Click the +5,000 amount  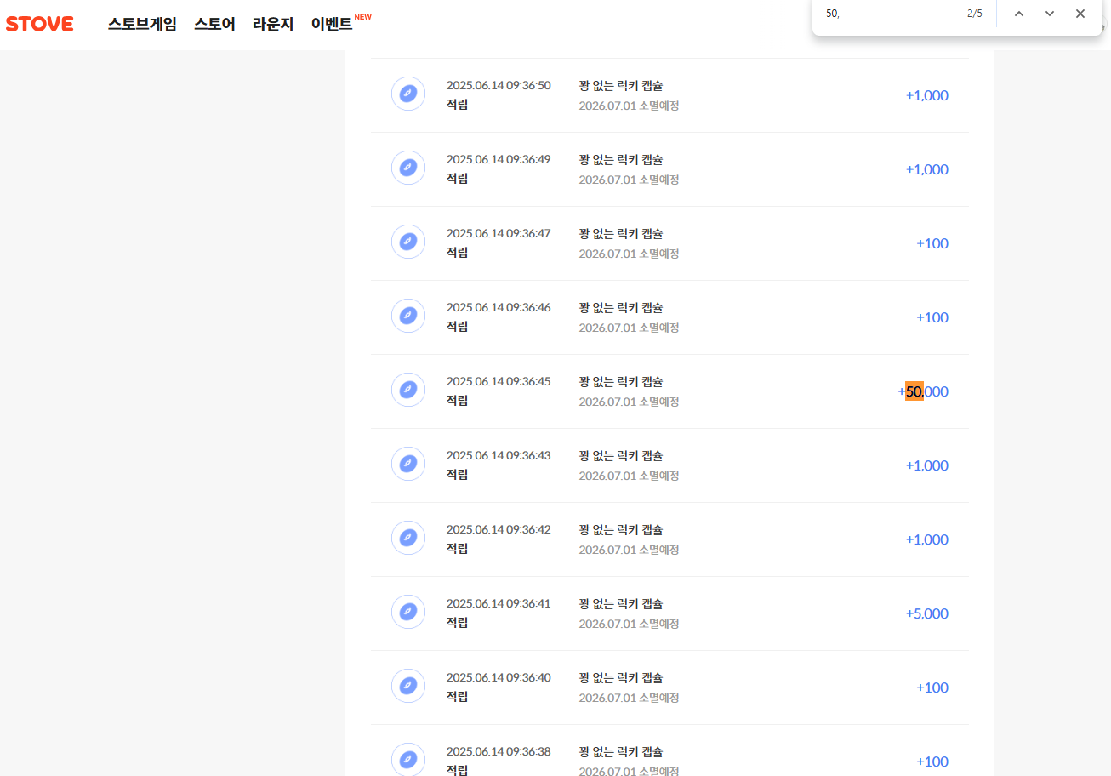tap(927, 613)
